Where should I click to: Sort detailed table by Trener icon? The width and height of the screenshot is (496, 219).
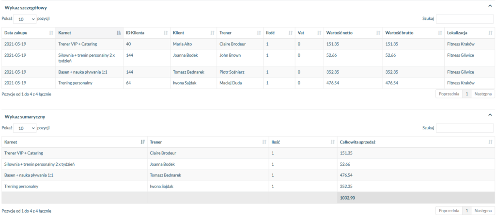coord(259,33)
